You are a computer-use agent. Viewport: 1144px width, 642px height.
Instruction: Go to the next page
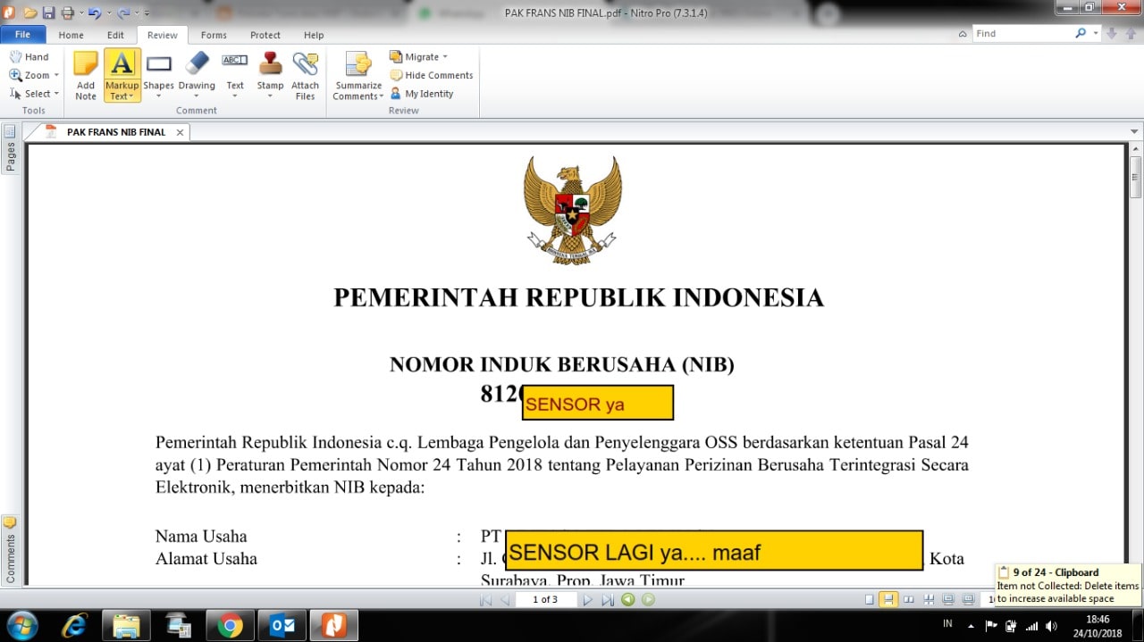click(587, 600)
